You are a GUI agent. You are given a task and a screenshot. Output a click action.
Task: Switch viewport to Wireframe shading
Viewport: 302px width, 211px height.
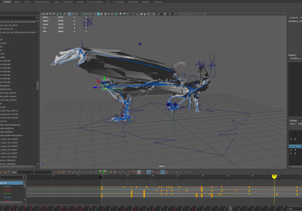pyautogui.click(x=95, y=14)
